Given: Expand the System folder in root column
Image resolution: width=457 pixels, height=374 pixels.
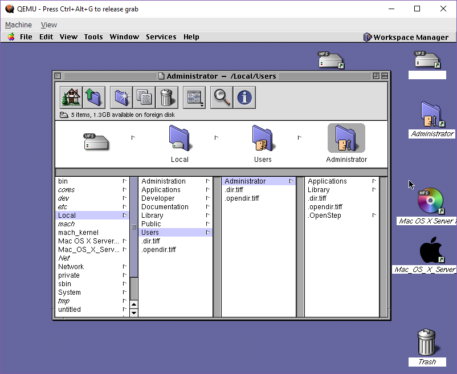Looking at the screenshot, I should [70, 292].
